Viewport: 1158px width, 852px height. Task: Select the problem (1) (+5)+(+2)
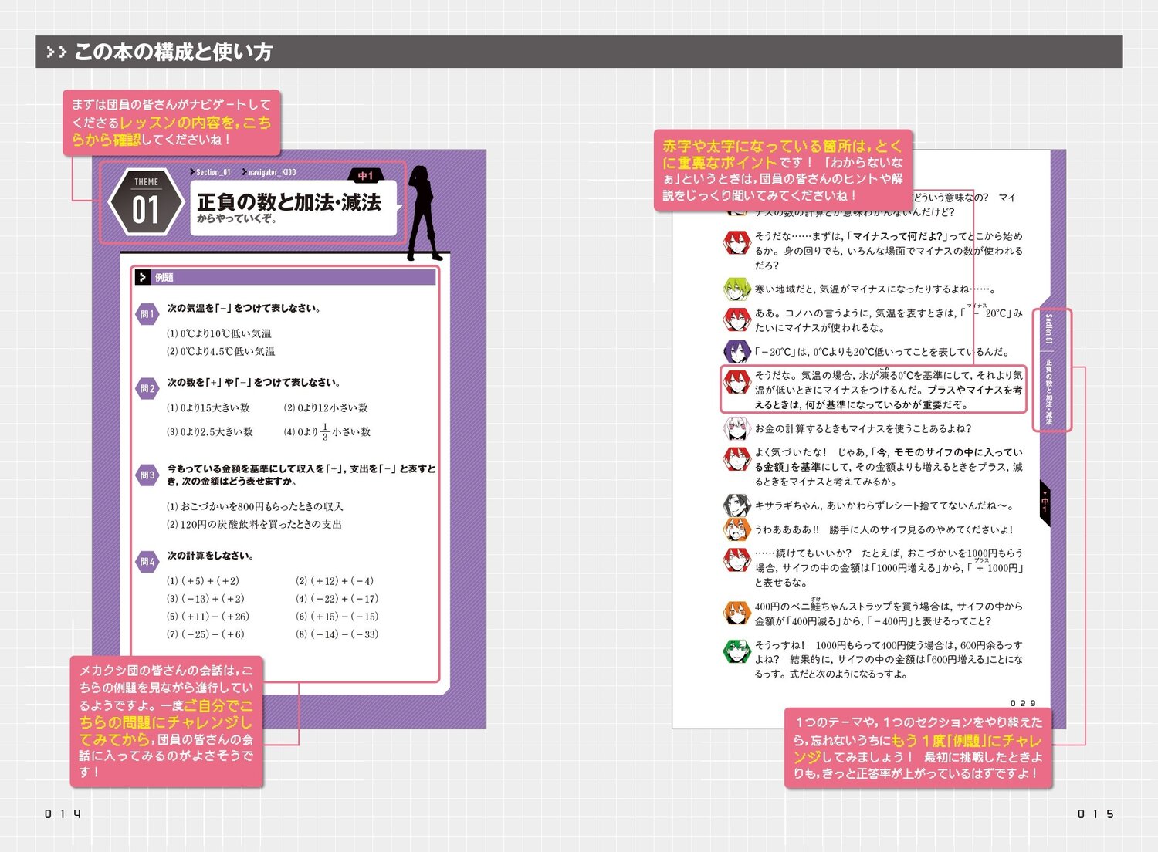click(x=203, y=581)
